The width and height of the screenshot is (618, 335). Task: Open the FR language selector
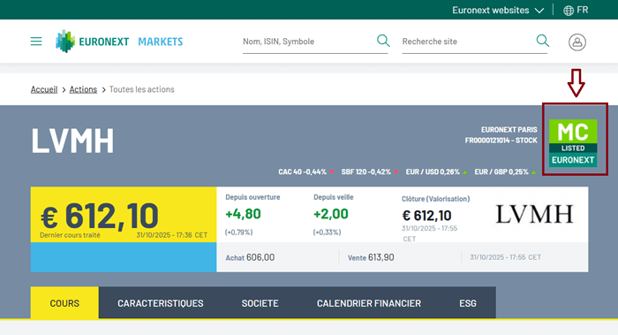pos(576,11)
